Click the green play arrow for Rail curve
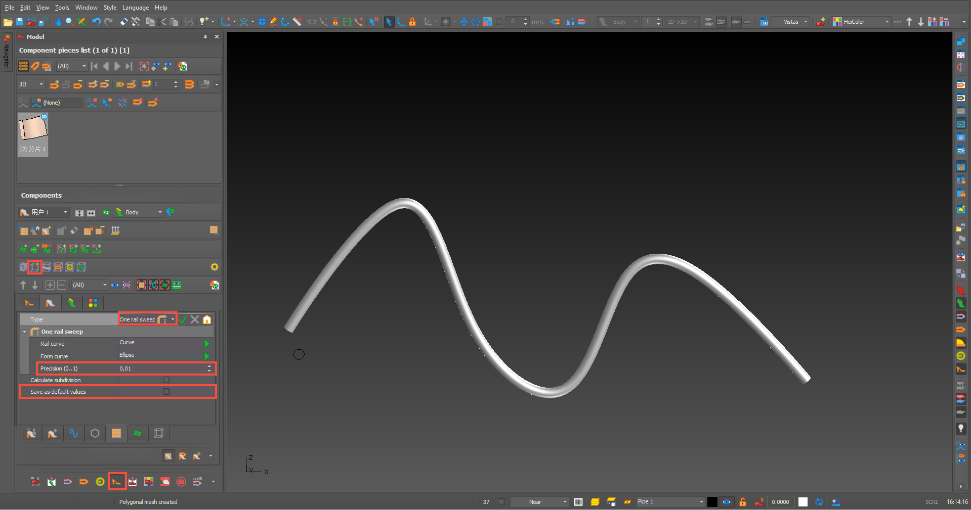The image size is (971, 510). [x=206, y=344]
